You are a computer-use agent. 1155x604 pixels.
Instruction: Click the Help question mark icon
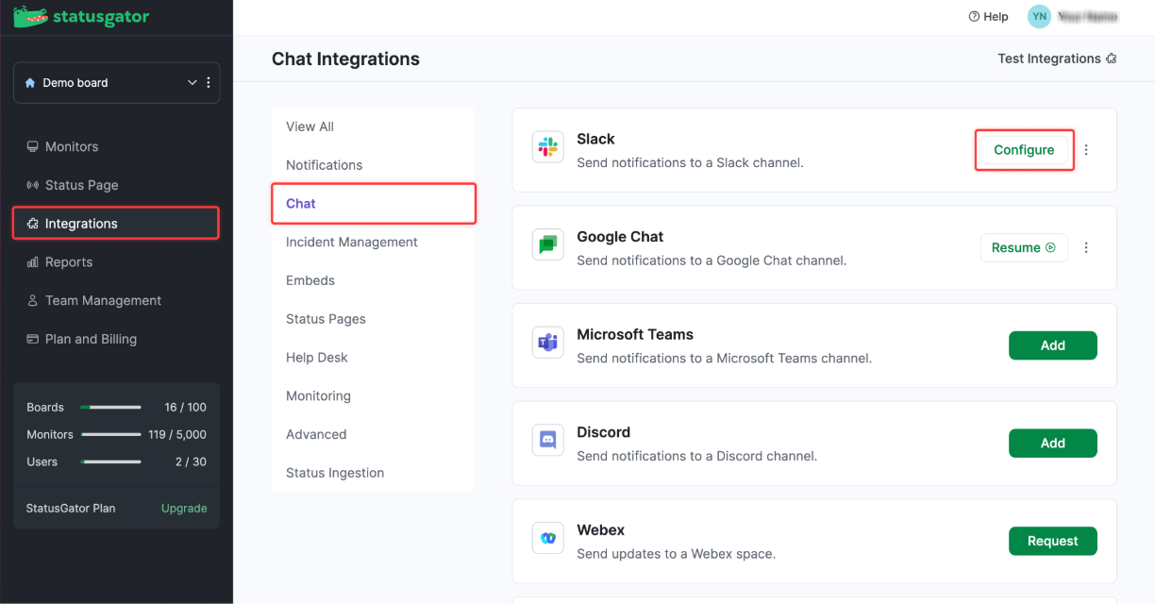click(x=974, y=17)
